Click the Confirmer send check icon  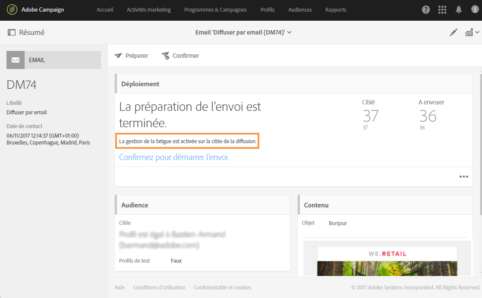point(165,56)
